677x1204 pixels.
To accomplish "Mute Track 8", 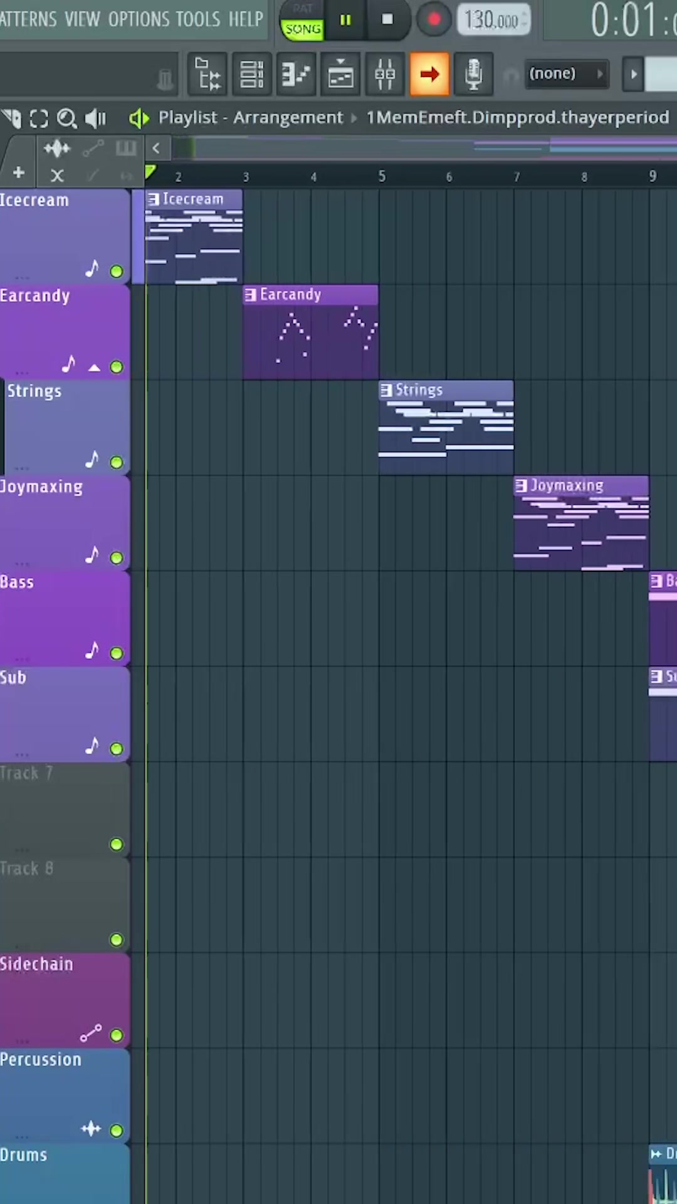I will [116, 939].
